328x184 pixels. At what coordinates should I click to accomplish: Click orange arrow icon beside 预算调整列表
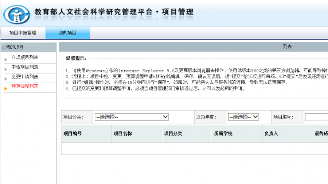(5, 89)
